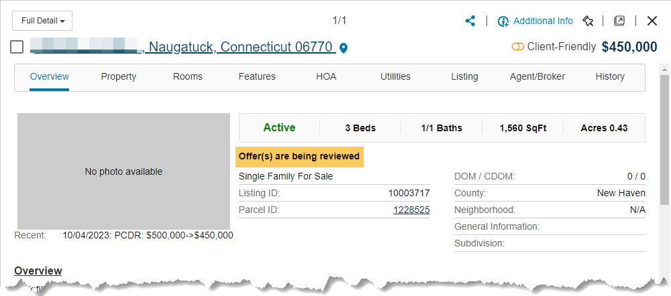Click the share icon

(x=470, y=21)
